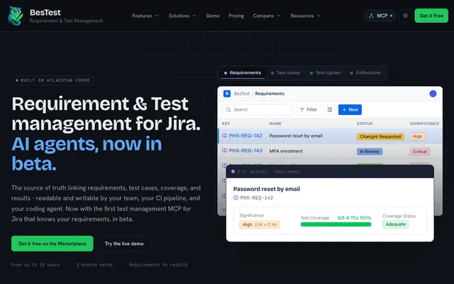The height and width of the screenshot is (284, 454).
Task: Click the green Test Coverage progress bar
Action: pos(336,224)
